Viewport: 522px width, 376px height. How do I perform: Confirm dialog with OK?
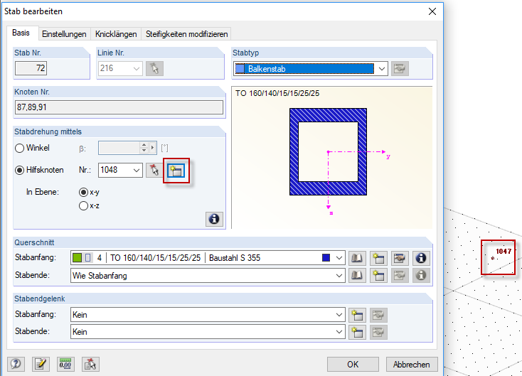coord(353,365)
